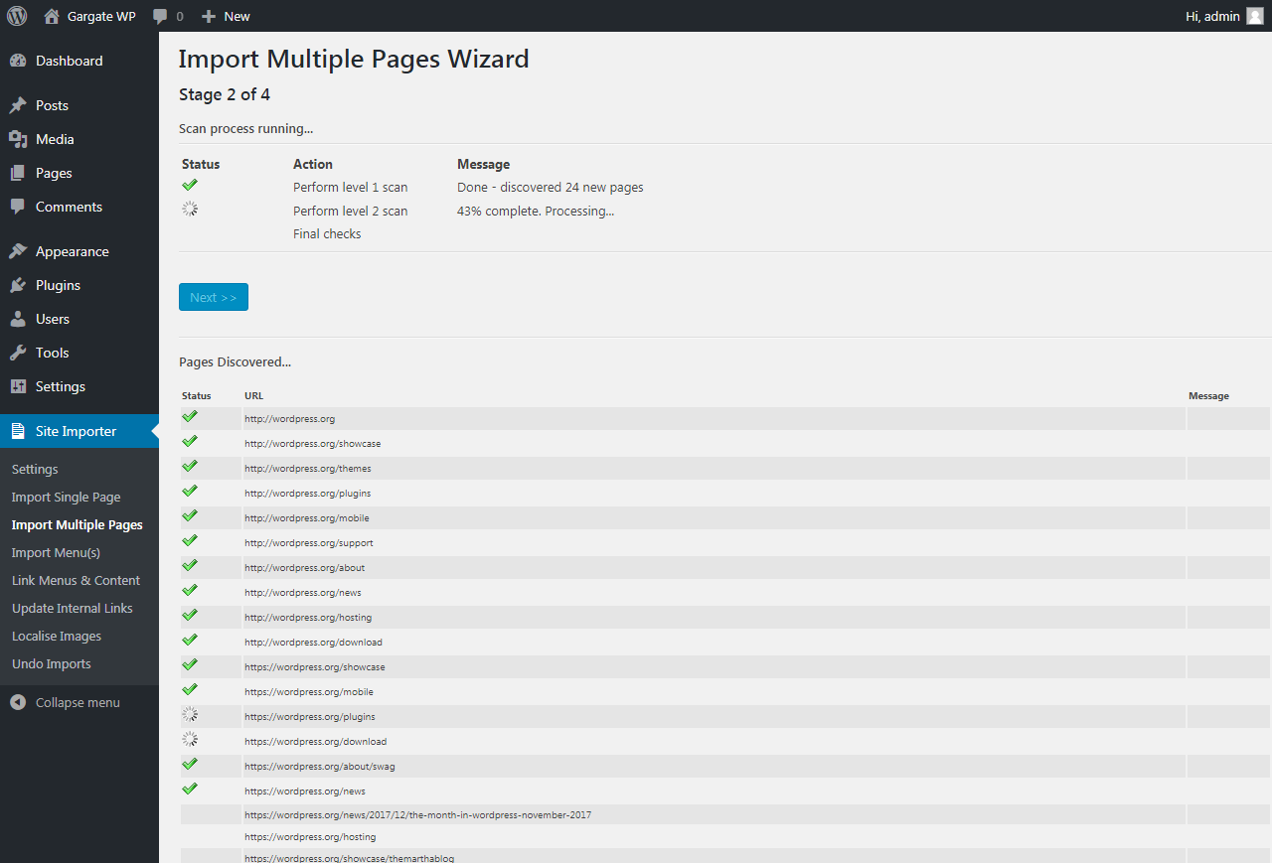
Task: Click 'Perform level 2 scan' action text
Action: pyautogui.click(x=350, y=211)
